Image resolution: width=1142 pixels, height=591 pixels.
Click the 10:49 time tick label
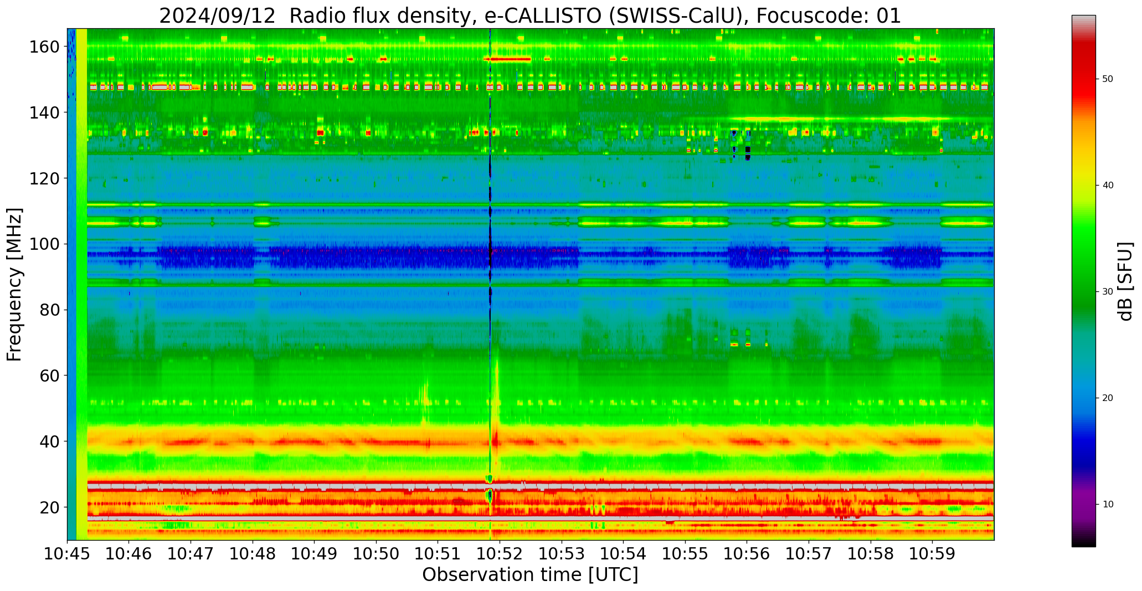pos(315,553)
